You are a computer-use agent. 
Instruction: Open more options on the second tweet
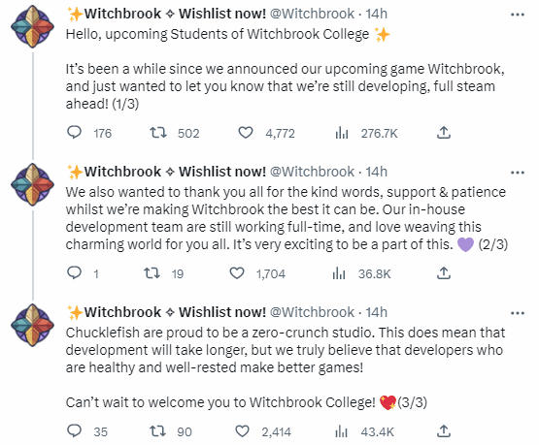pyautogui.click(x=518, y=173)
